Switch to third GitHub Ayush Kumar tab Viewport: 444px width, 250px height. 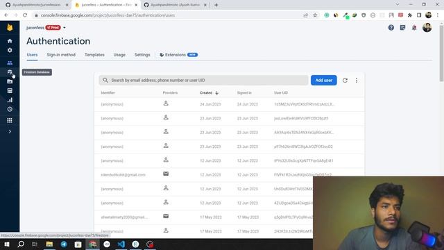[176, 5]
